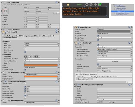
Task: Click the Source Image object picker circle
Action: pos(132,29)
